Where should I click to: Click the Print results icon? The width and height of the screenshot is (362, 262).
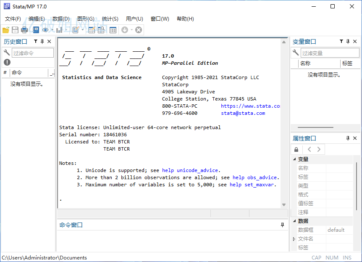point(25,29)
